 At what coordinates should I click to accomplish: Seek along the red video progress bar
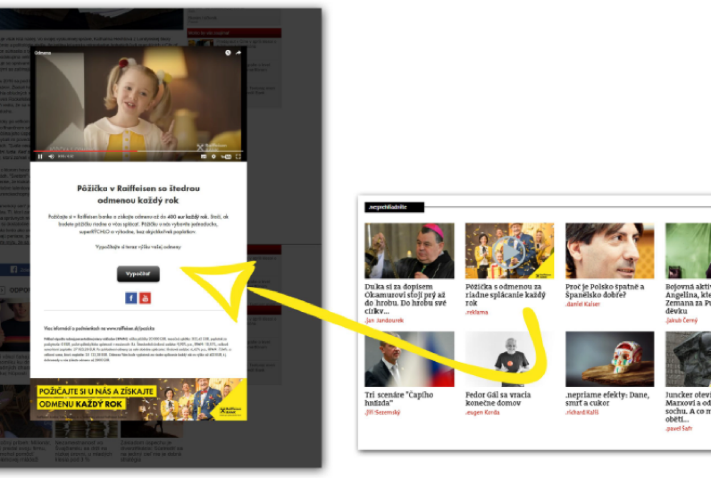pyautogui.click(x=139, y=151)
